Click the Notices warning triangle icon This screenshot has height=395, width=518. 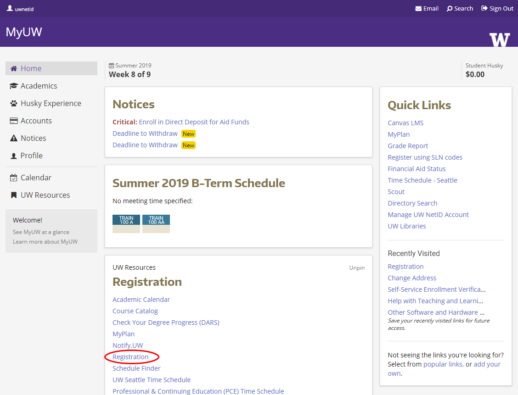click(x=14, y=139)
